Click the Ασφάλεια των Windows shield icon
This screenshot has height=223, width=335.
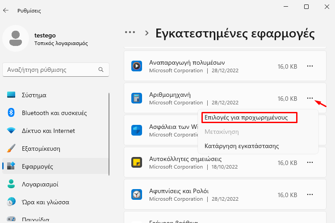(x=137, y=130)
